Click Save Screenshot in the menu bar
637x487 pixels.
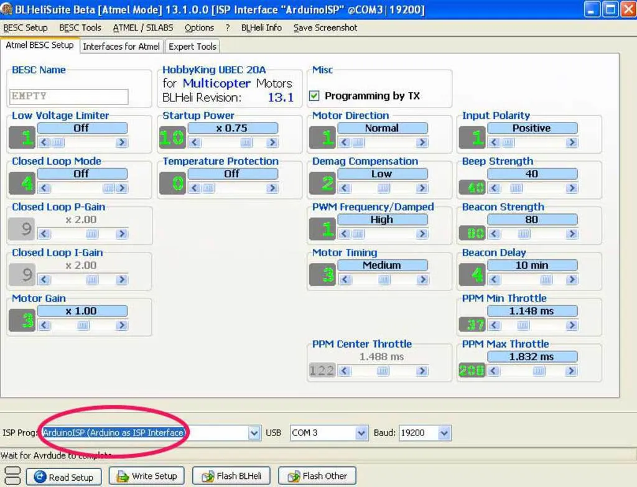tap(325, 27)
